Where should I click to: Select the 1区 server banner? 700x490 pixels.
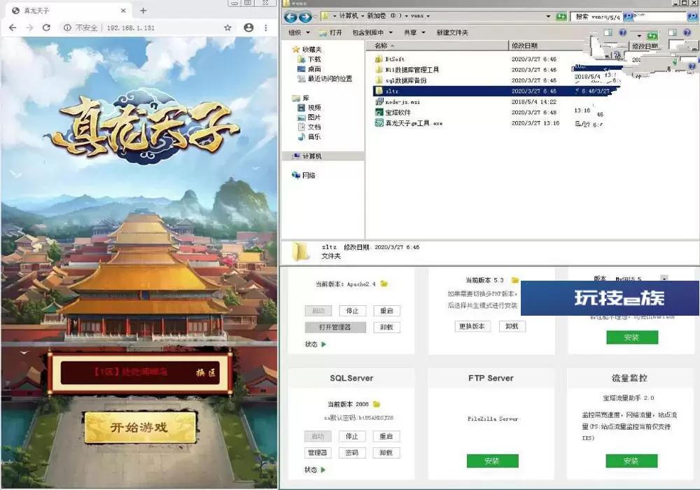click(x=140, y=372)
